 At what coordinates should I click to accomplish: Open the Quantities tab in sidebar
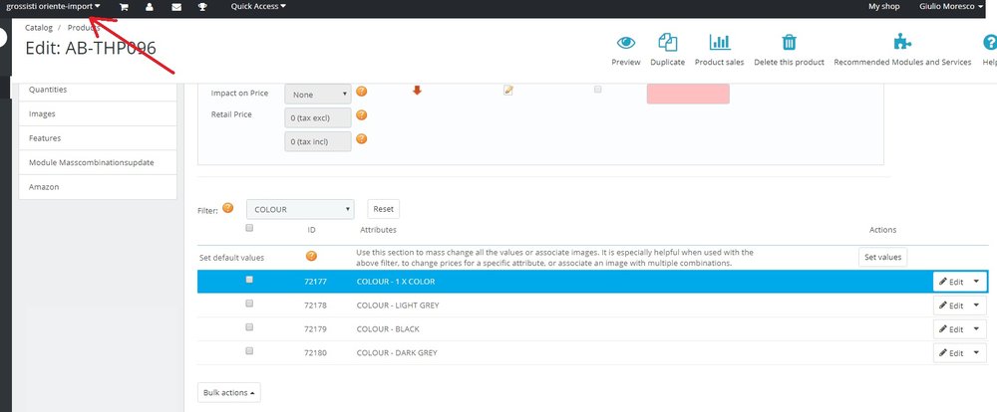[x=98, y=90]
